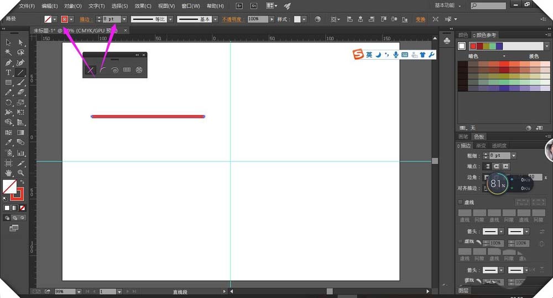The width and height of the screenshot is (553, 298).
Task: Open the 效果(C) menu
Action: (143, 6)
